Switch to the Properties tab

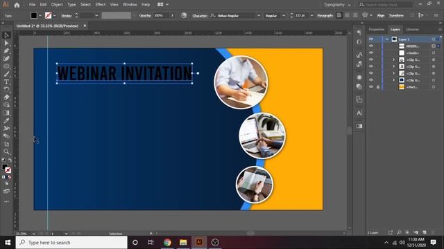376,29
